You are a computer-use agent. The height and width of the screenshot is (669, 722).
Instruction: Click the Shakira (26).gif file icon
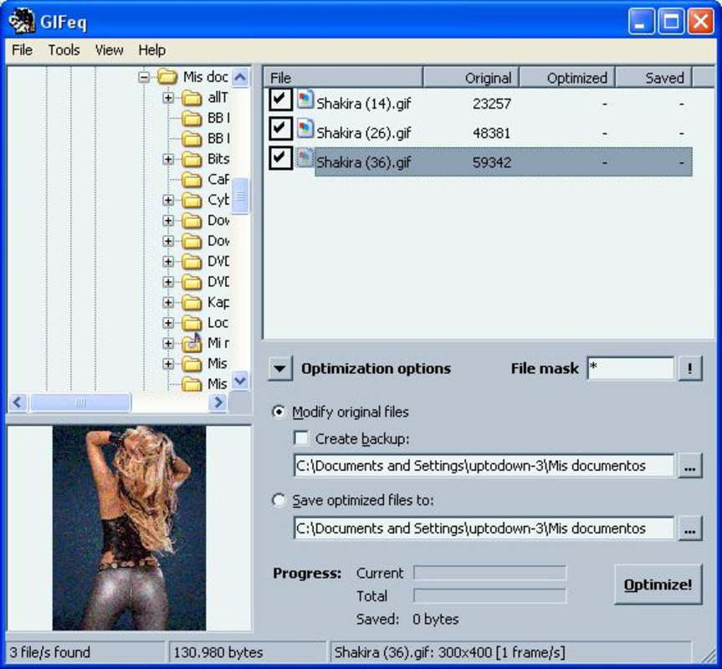coord(305,130)
